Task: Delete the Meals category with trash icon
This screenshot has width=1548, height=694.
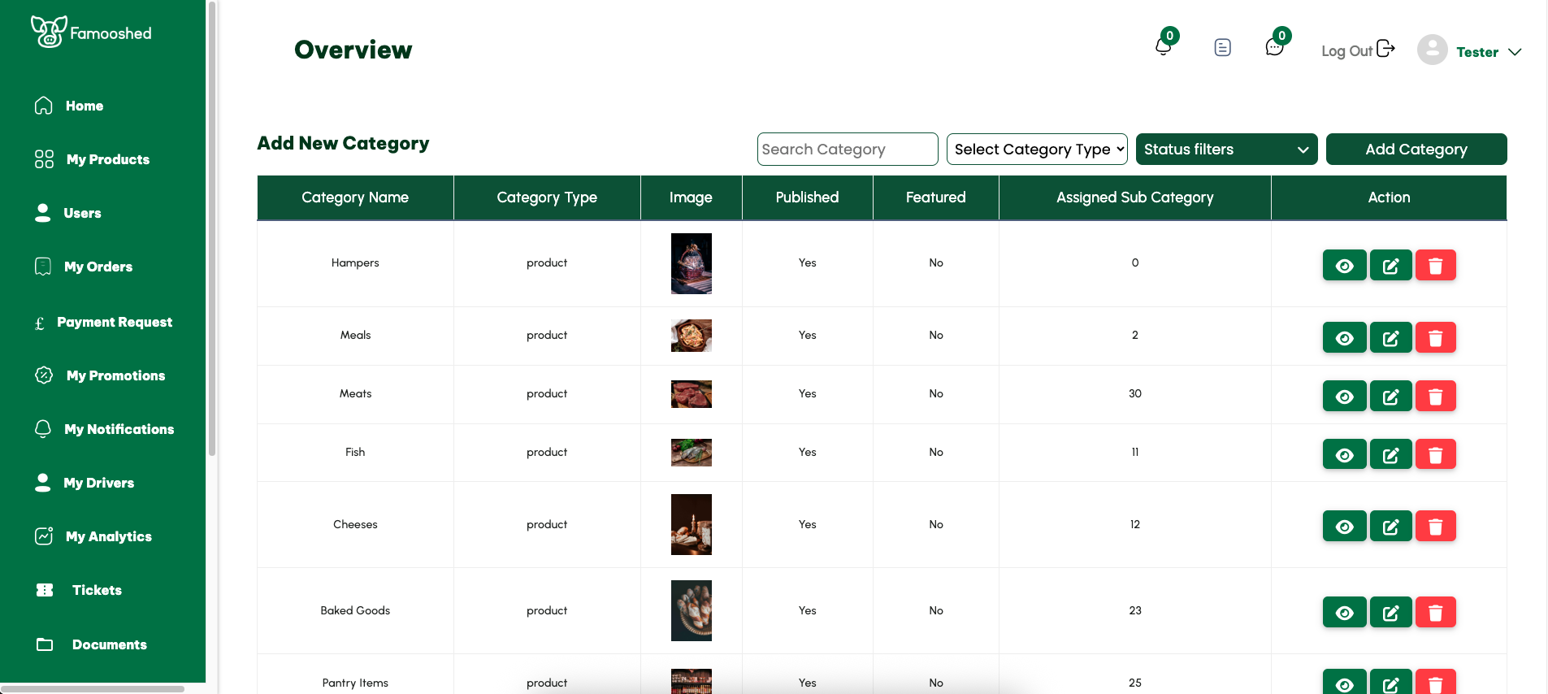Action: pyautogui.click(x=1435, y=338)
